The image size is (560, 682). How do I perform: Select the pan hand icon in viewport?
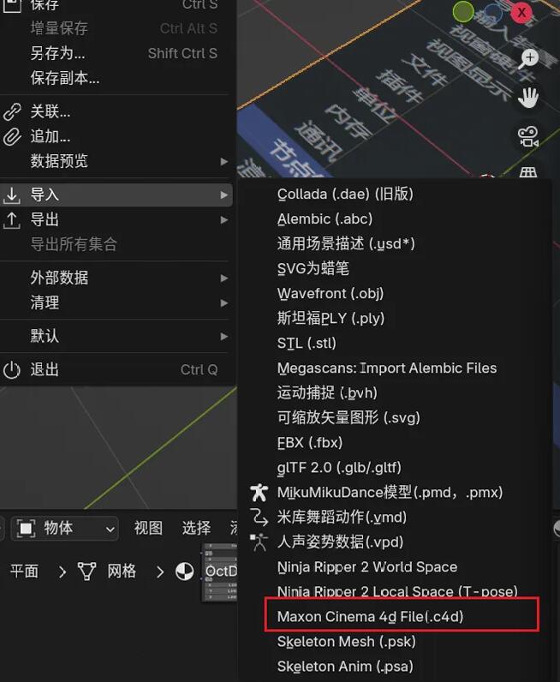coord(527,98)
